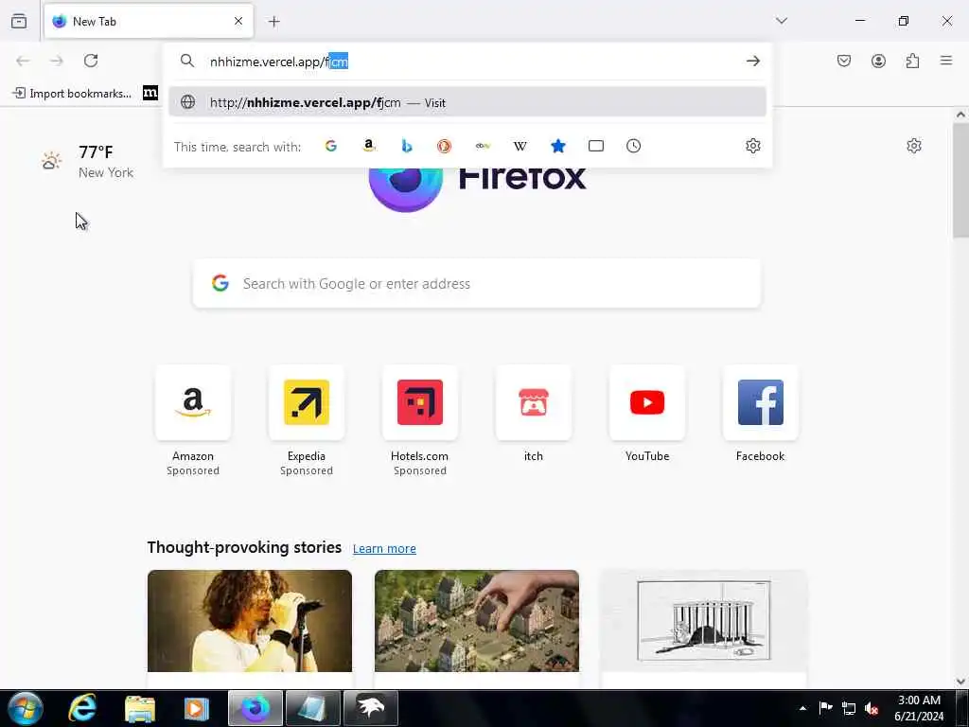Click the Go arrow in the address bar
Image resolution: width=969 pixels, height=727 pixels.
coord(752,61)
